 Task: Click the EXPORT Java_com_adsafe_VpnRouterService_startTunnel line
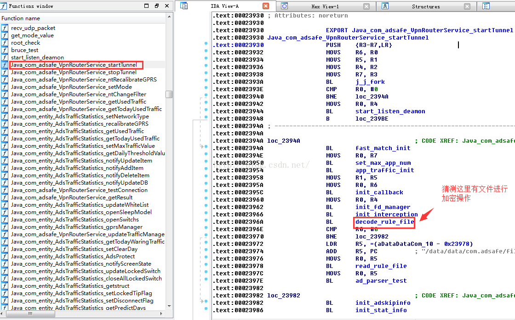click(419, 30)
